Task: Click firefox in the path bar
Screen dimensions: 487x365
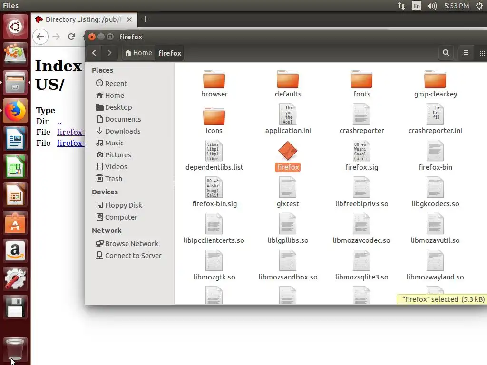Action: (170, 53)
